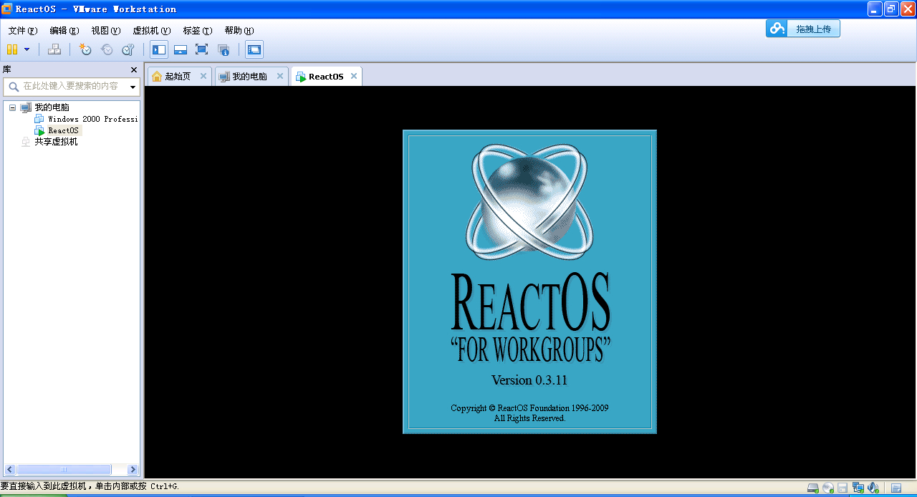The width and height of the screenshot is (917, 497).
Task: Click the CD/DVD drive status icon
Action: (x=828, y=488)
